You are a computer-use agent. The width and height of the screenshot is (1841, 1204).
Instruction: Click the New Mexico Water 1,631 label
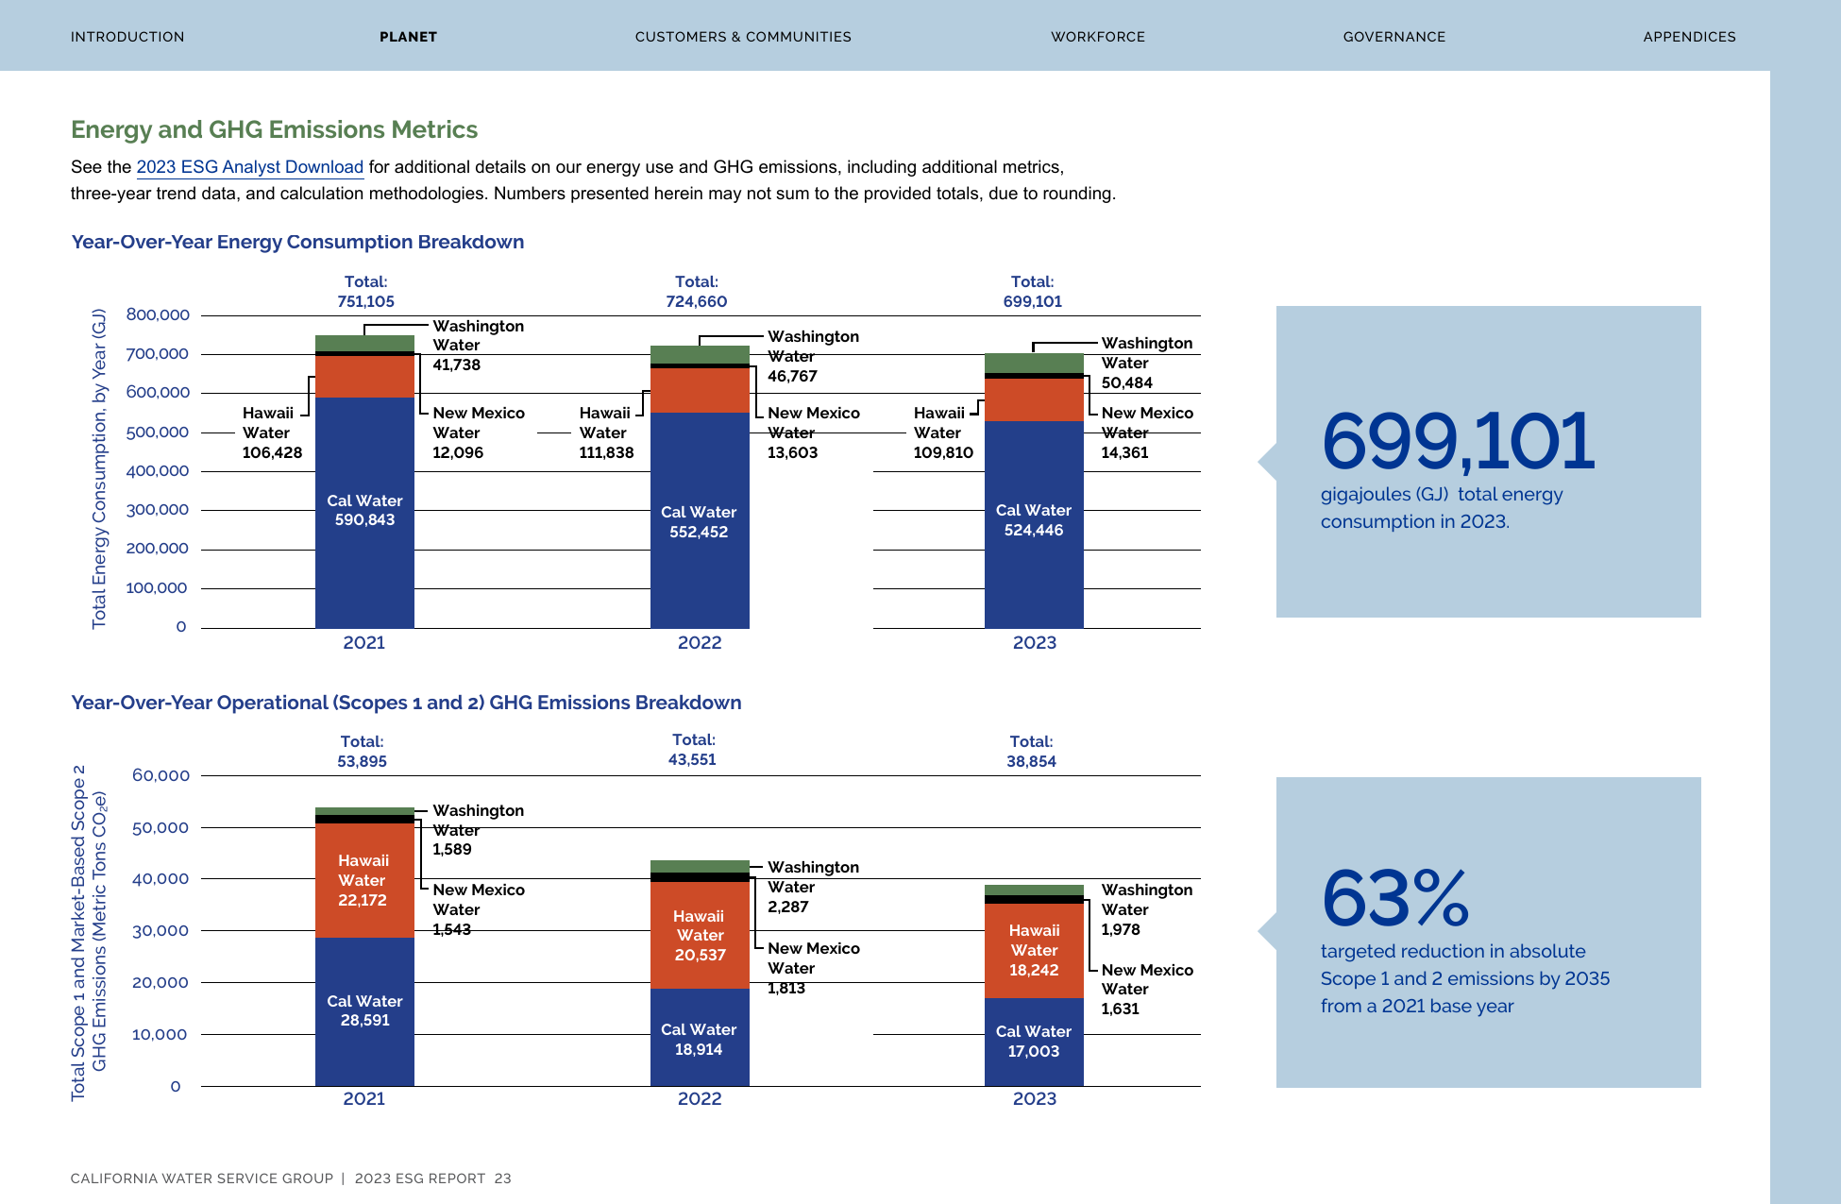coord(1147,989)
